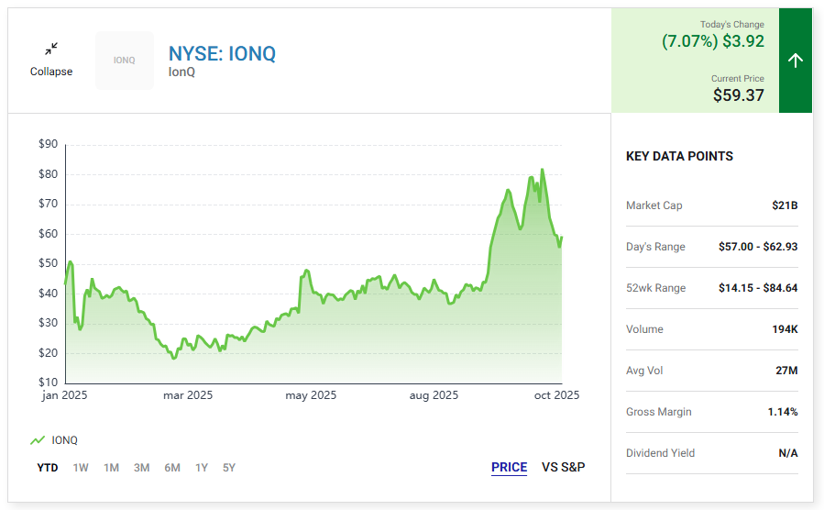The width and height of the screenshot is (824, 510).
Task: Select the PRICE chart view
Action: 510,467
